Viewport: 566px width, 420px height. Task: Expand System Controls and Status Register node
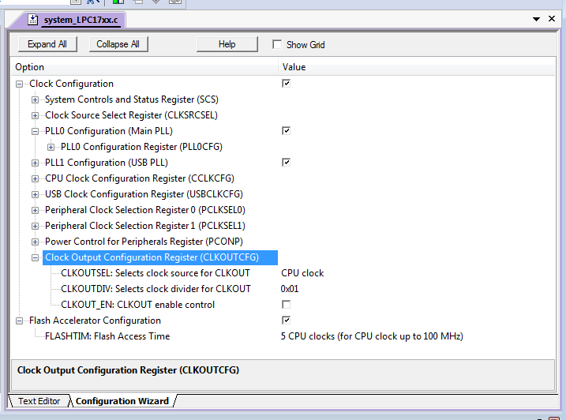[x=35, y=99]
